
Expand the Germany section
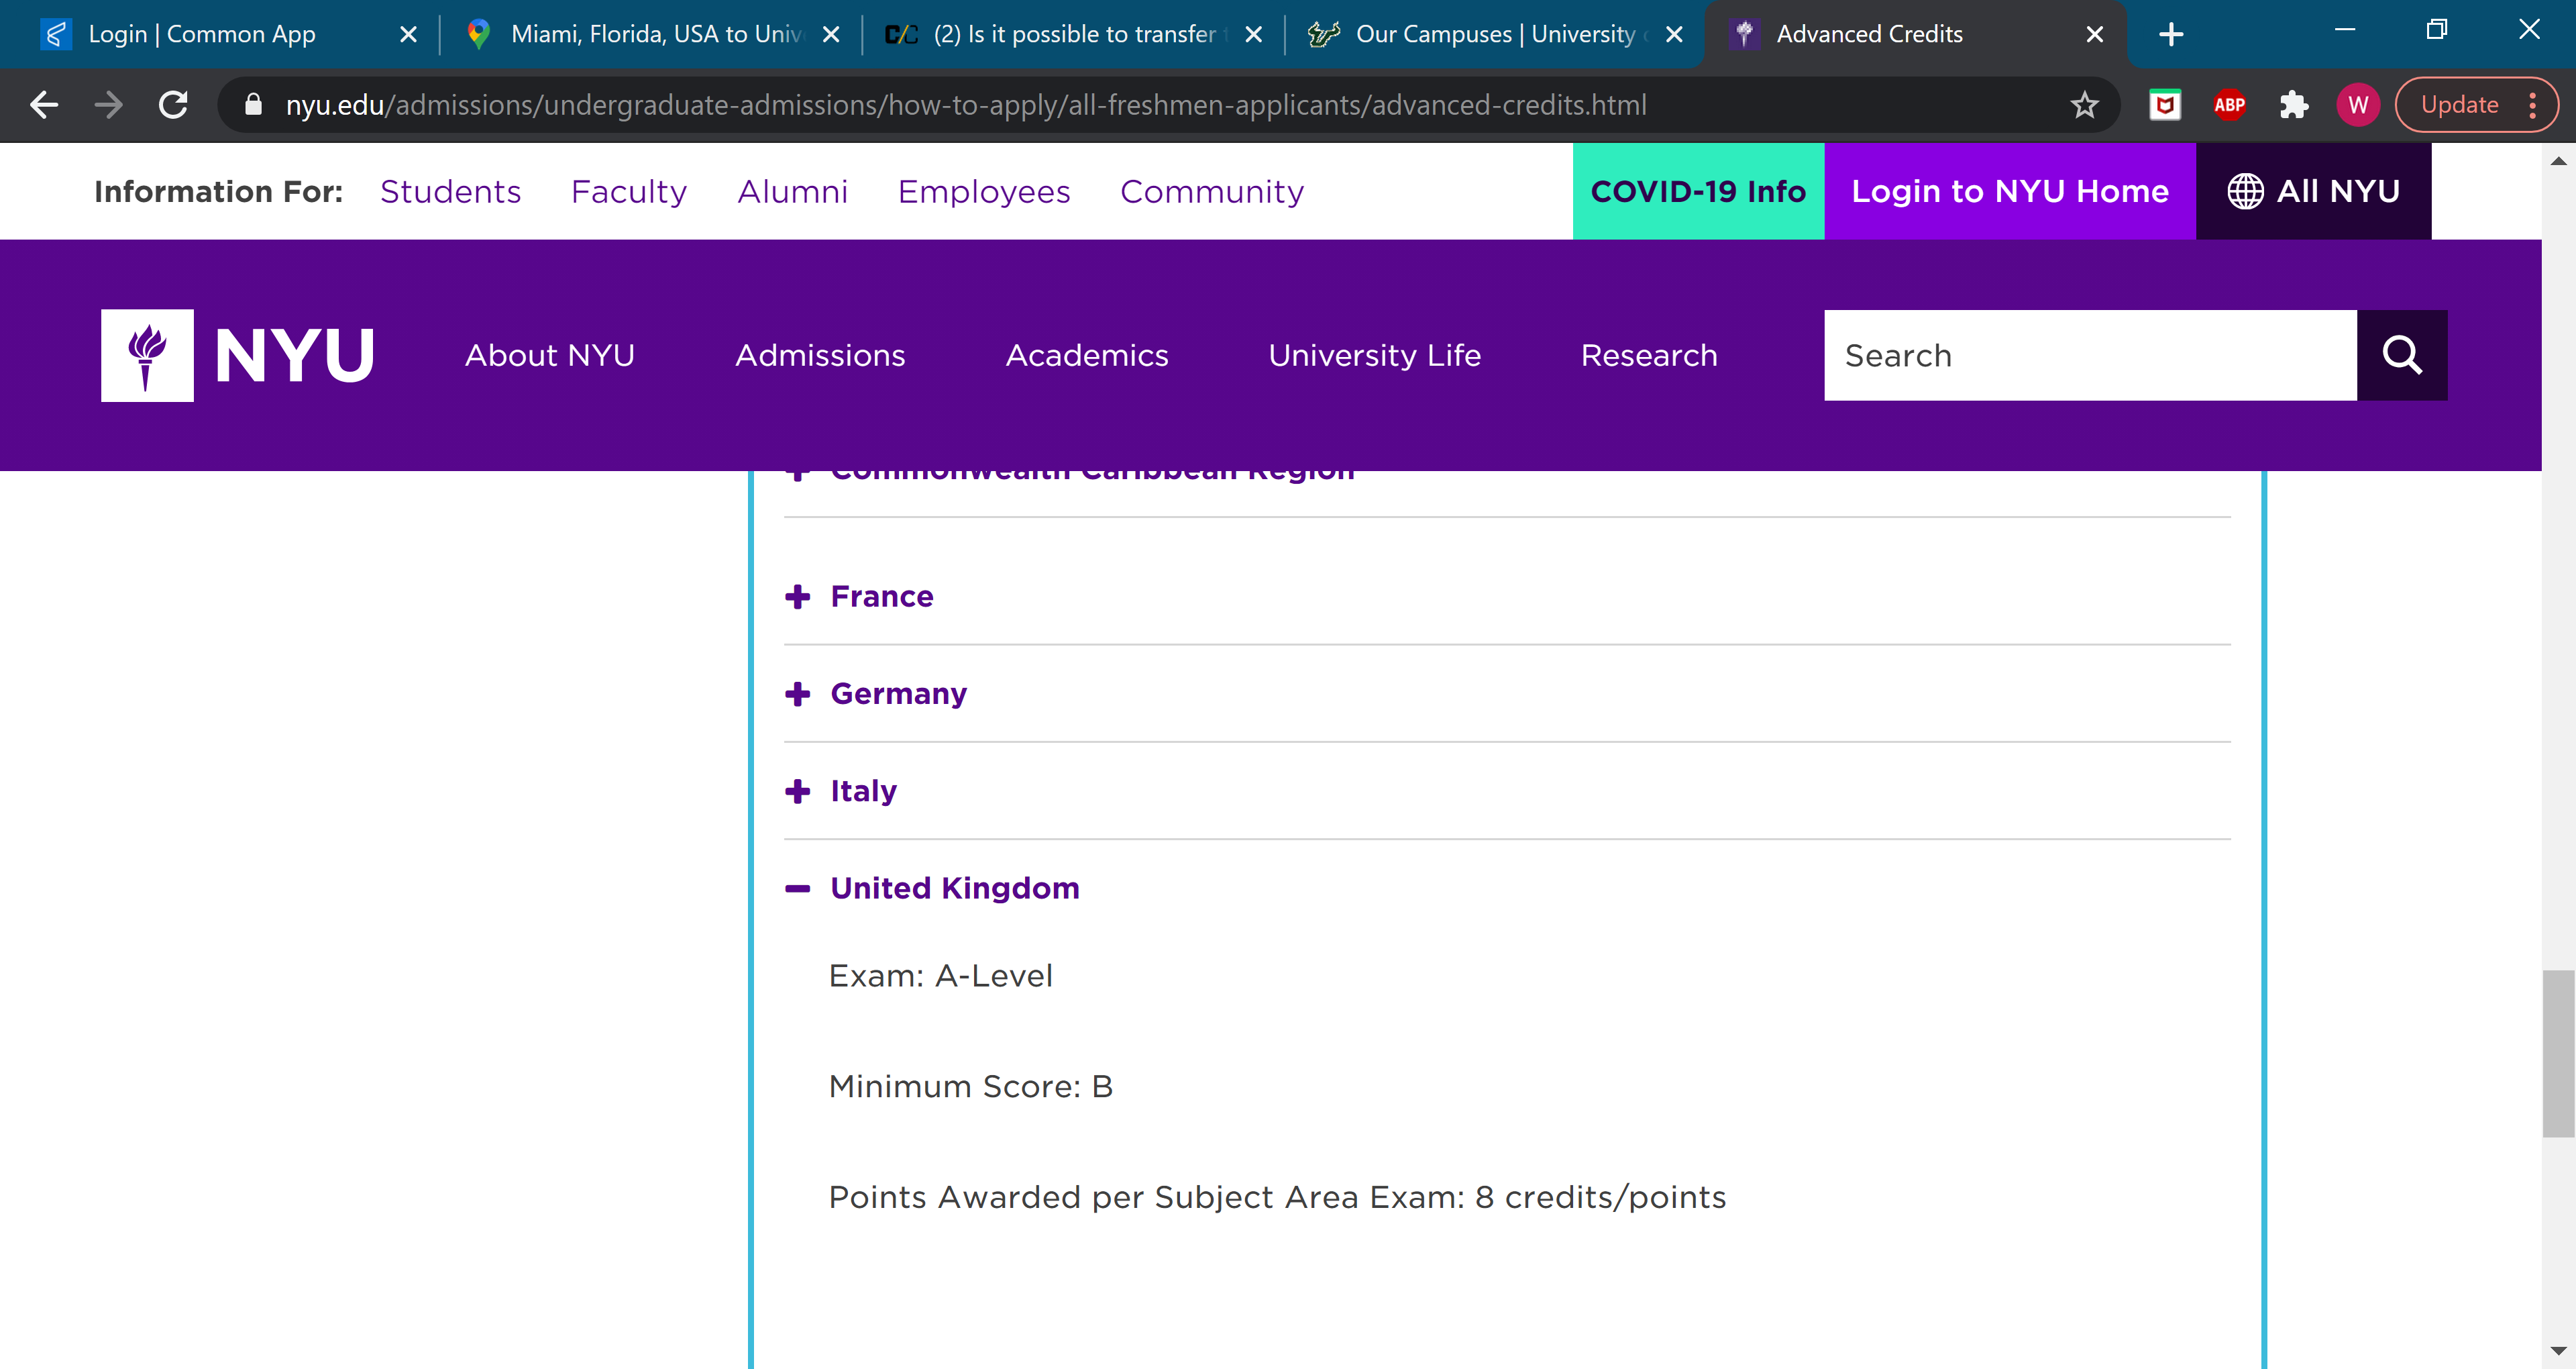click(897, 693)
